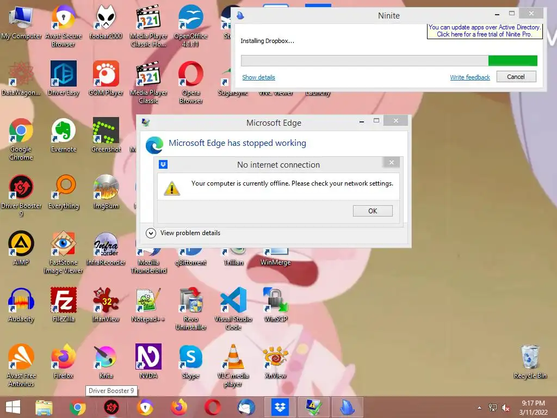557x418 pixels.
Task: Open the Audacity desktop icon
Action: coord(21,305)
